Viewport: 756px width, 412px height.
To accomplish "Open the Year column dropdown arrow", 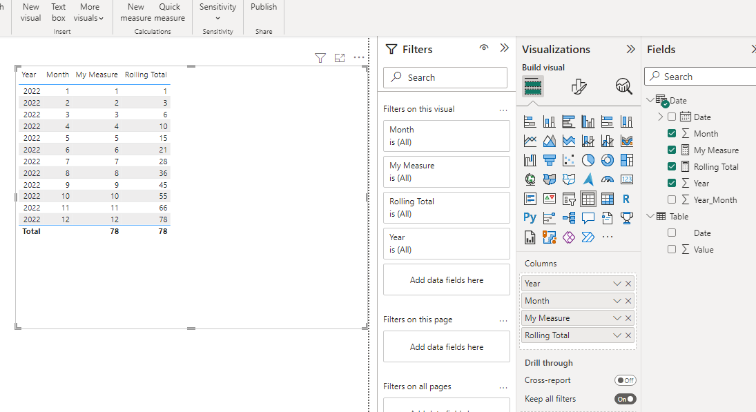I will click(x=617, y=284).
